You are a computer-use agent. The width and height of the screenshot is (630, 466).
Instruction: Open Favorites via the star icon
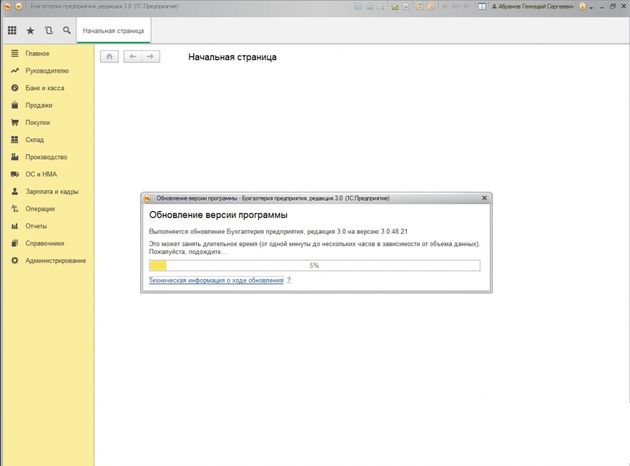coord(30,31)
